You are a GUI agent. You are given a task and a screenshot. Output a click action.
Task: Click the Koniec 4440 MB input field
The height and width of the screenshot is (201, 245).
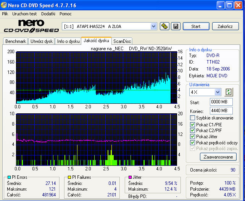tap(221, 111)
